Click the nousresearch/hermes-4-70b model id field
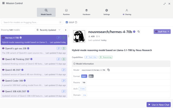This screenshot has width=173, height=108. click(x=93, y=70)
